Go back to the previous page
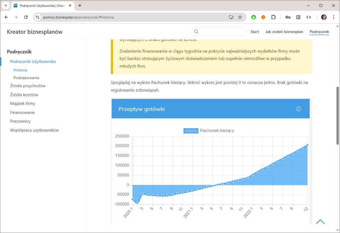 [x=6, y=17]
